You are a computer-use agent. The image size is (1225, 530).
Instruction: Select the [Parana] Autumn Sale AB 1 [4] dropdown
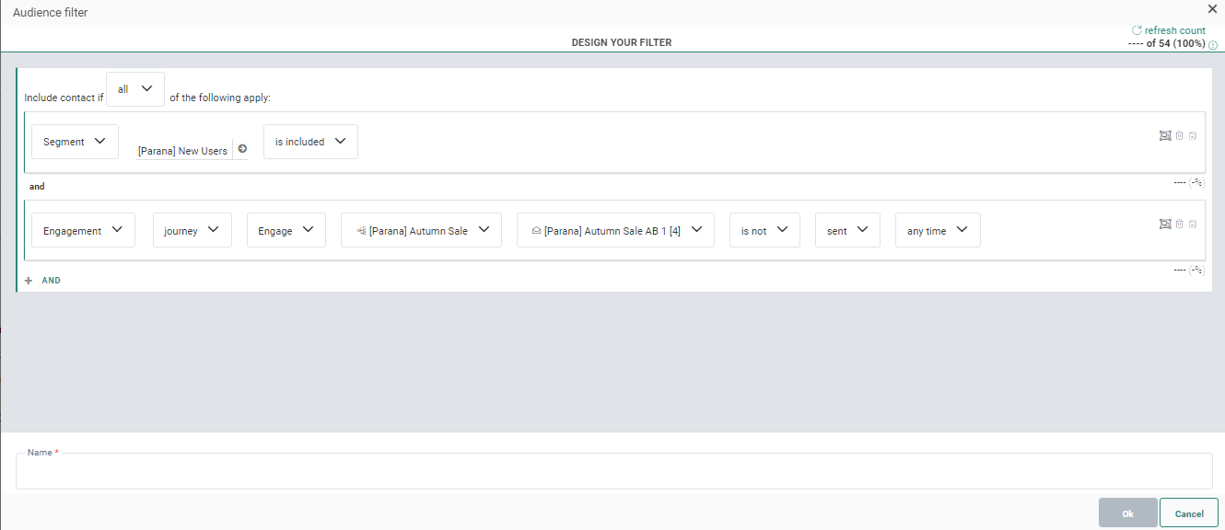click(614, 230)
